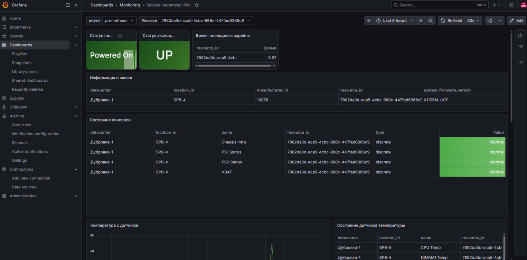527x260 pixels.
Task: Star the Selectel baremetal IPMI dashboard
Action: [x=197, y=5]
